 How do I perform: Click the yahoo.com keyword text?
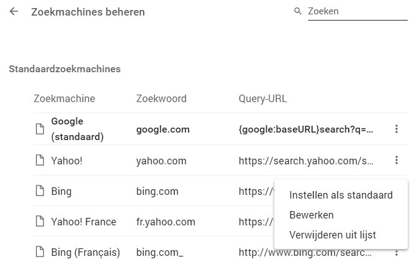[161, 161]
